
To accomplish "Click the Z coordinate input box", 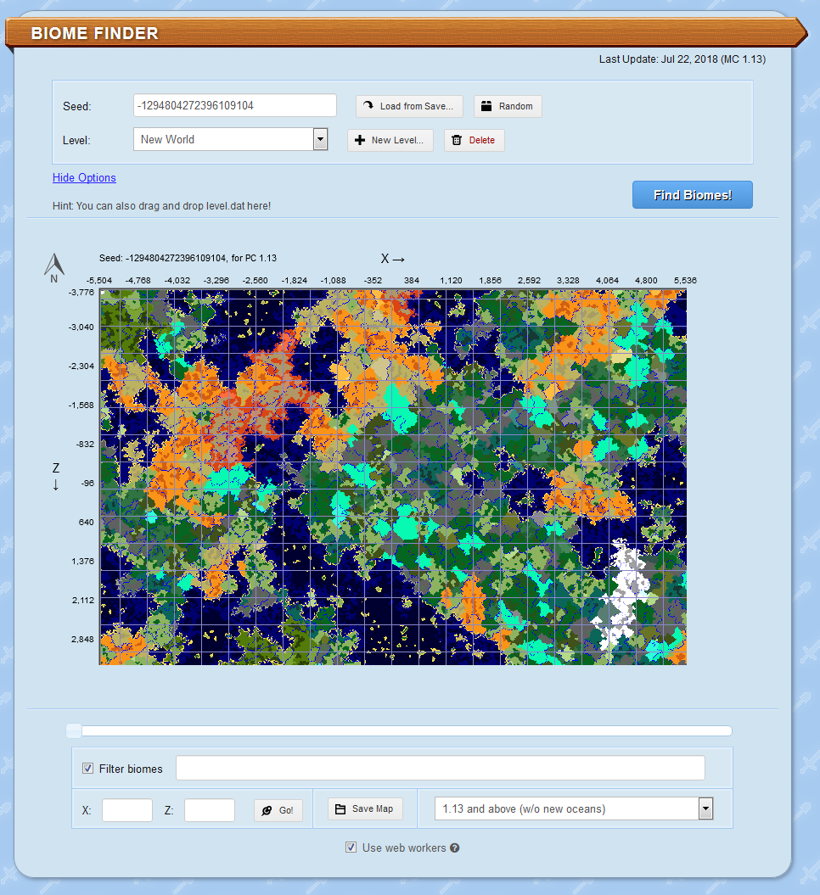I will pyautogui.click(x=209, y=810).
